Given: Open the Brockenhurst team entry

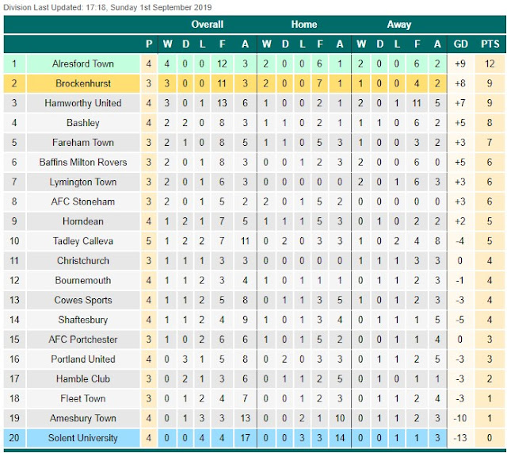Looking at the screenshot, I should click(x=83, y=83).
